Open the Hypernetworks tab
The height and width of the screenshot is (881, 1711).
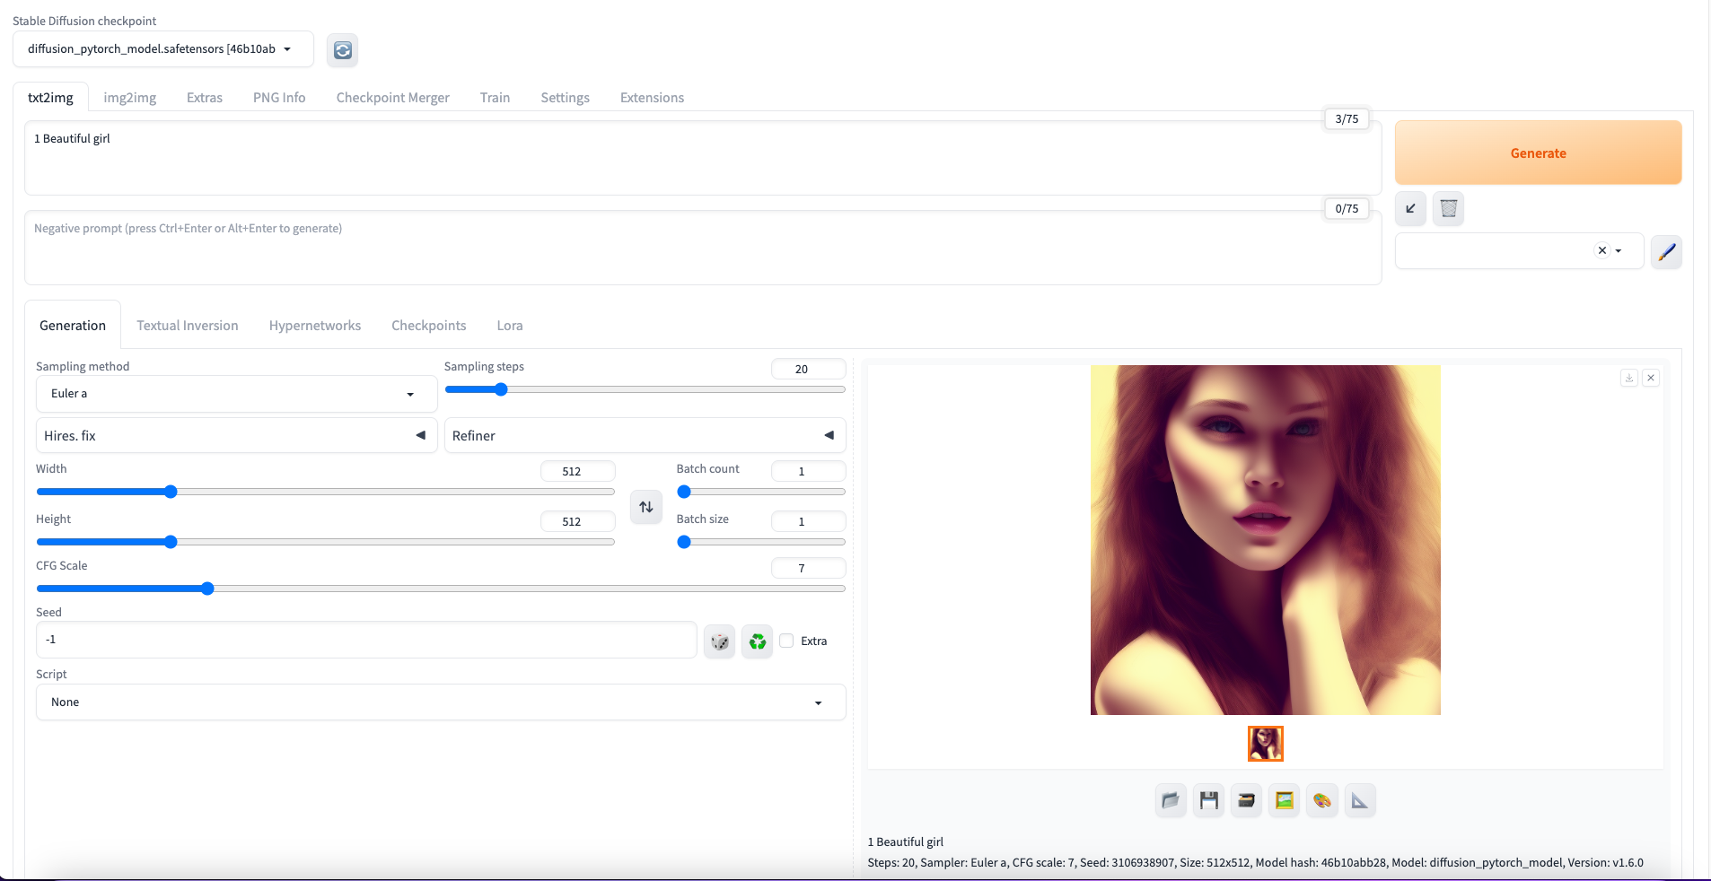point(315,325)
